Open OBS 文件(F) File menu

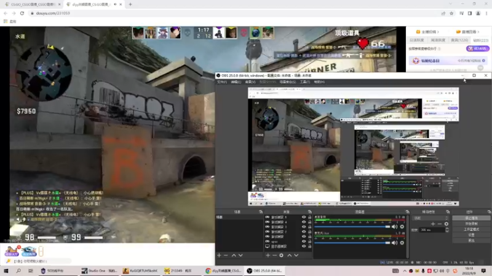click(x=222, y=82)
